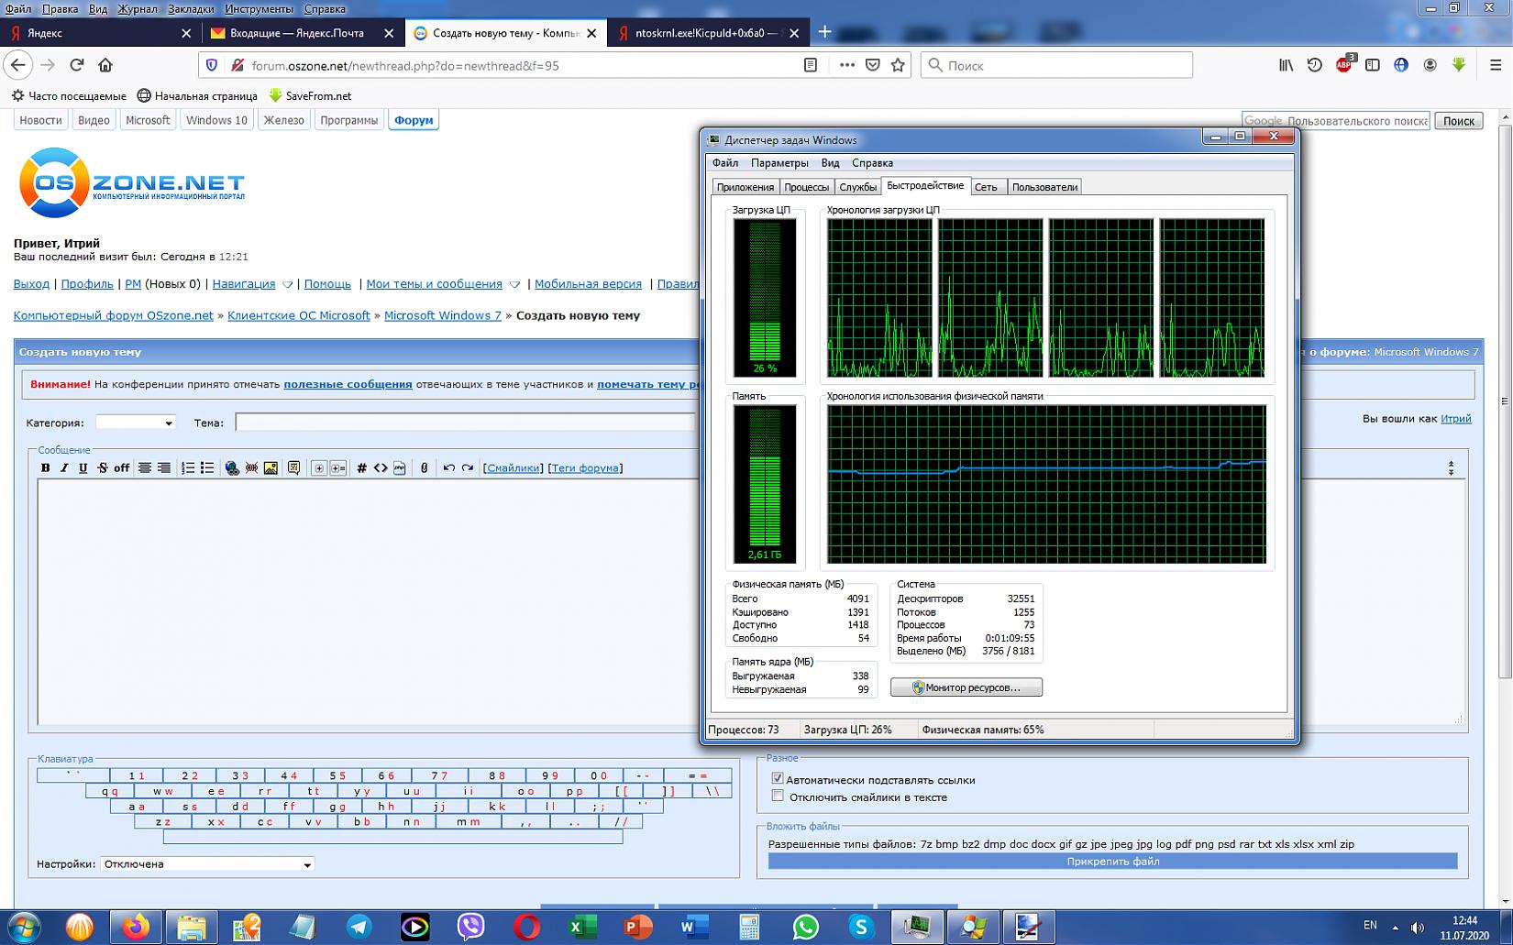Enable 'Отключить смайлики в тексте' checkbox

tap(778, 797)
